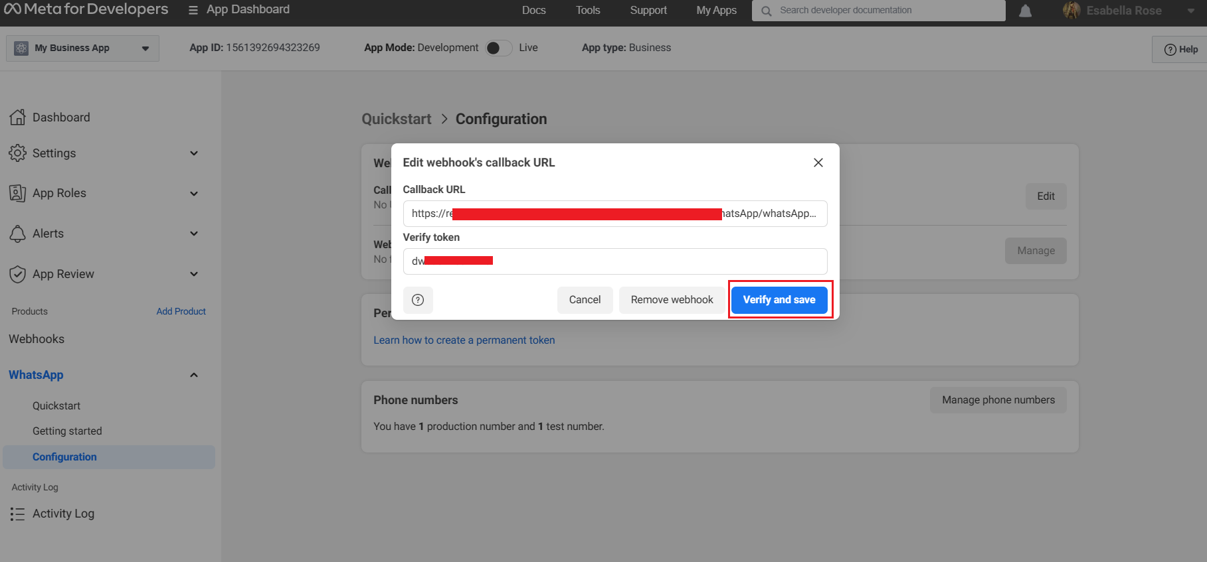Click the App Roles badge icon
Viewport: 1207px width, 562px height.
click(x=18, y=193)
